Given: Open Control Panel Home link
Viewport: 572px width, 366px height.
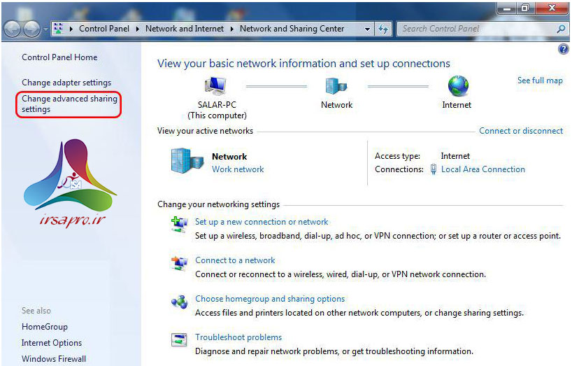Looking at the screenshot, I should [59, 57].
